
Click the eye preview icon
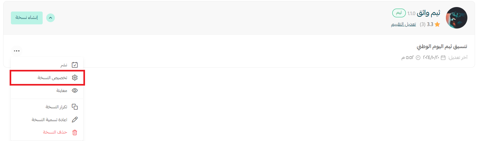75,91
